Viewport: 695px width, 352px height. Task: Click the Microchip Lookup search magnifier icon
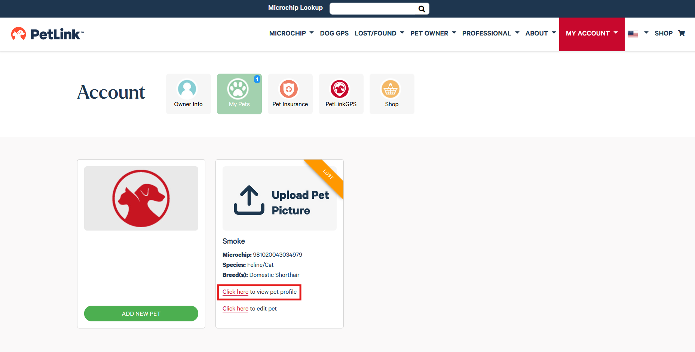click(x=422, y=9)
